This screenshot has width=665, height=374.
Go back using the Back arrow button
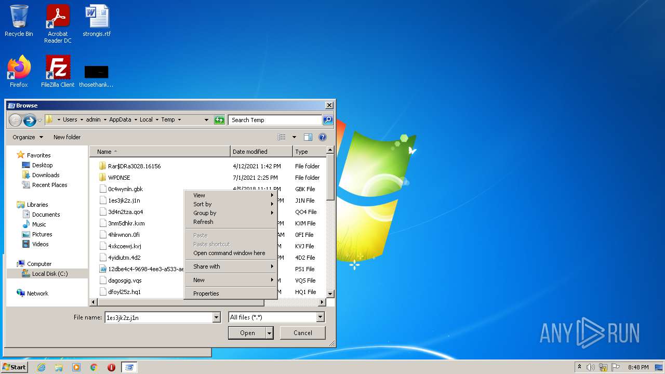15,120
